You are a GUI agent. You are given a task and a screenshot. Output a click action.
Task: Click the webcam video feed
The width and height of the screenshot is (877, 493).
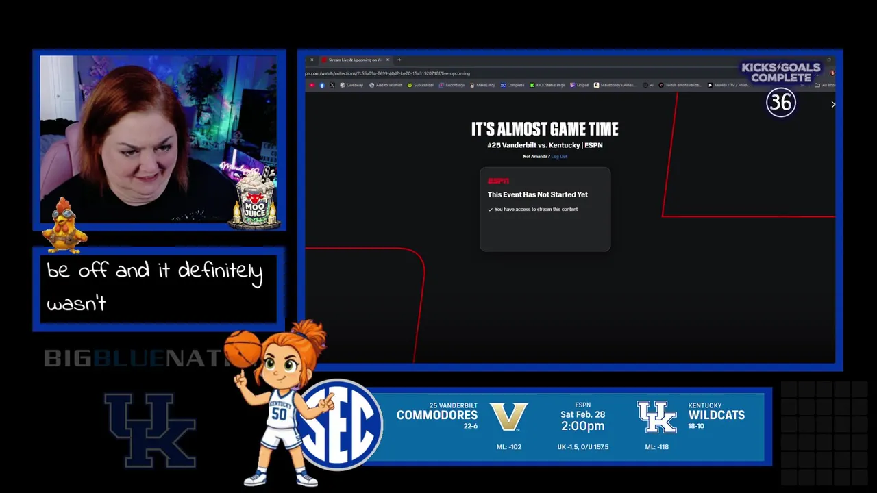point(159,140)
